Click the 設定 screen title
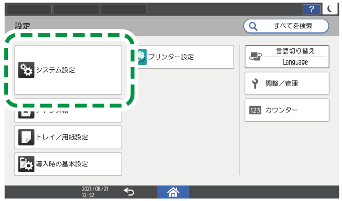This screenshot has height=201, width=342. point(22,26)
